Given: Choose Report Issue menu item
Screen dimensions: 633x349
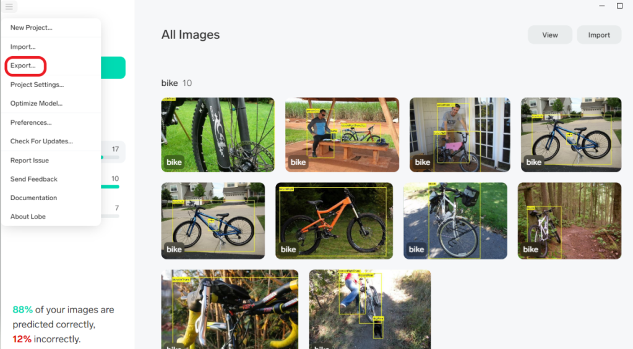Looking at the screenshot, I should pyautogui.click(x=30, y=161).
